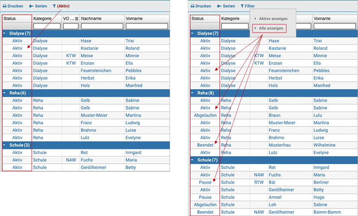
Task: Open the VO column menu icon in left table
Action: click(76, 18)
